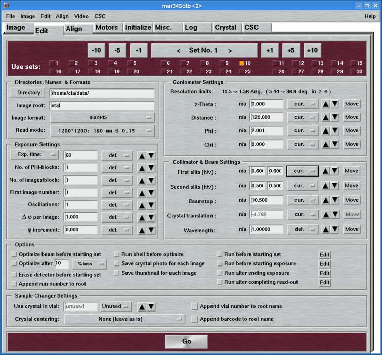The image size is (382, 355).
Task: Enable Optimize beam before starting set
Action: pos(14,254)
